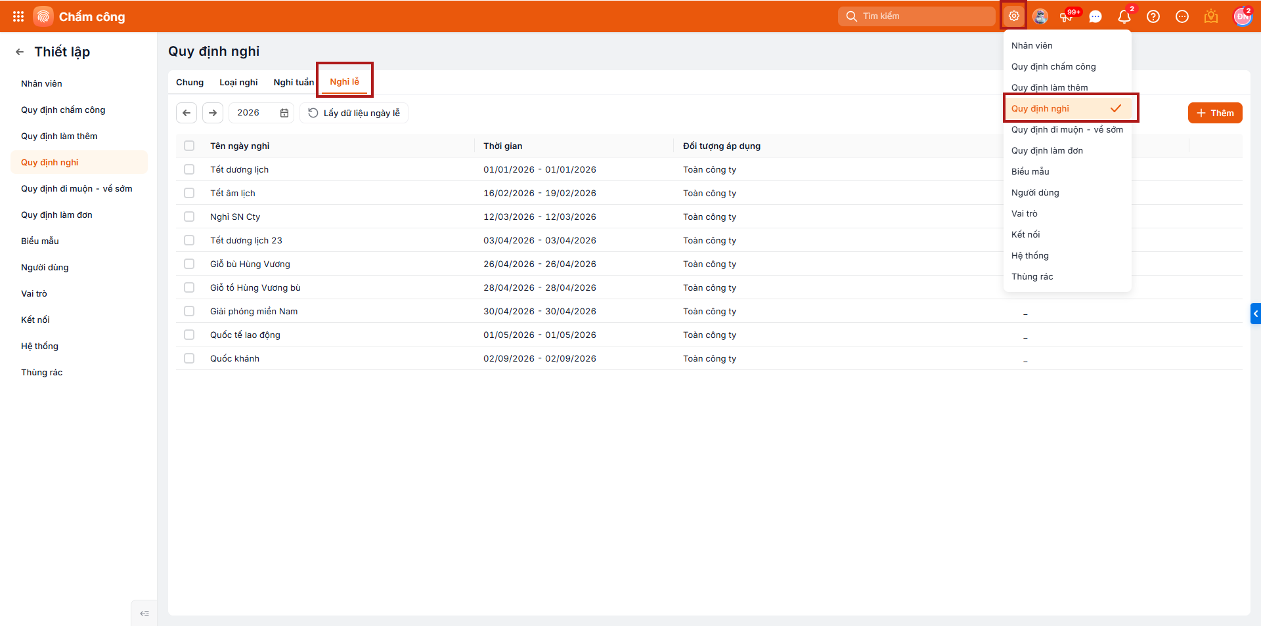Open Quy định đi muộn - về sớm sidebar item

79,188
